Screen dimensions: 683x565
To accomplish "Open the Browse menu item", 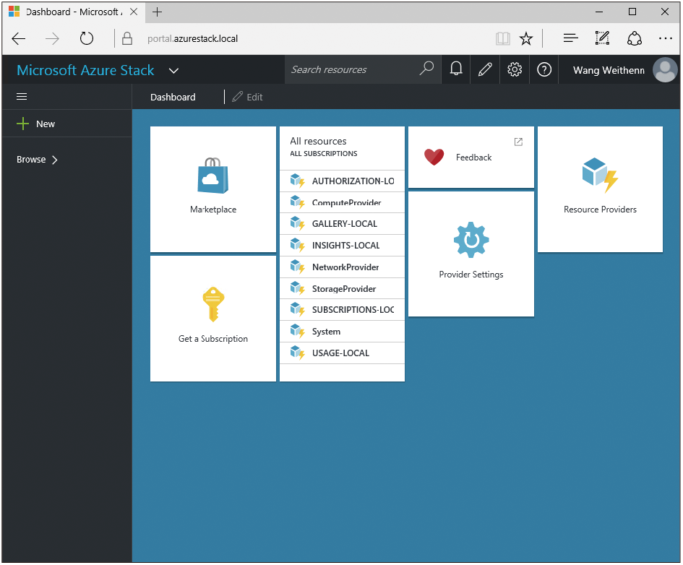I will click(37, 160).
